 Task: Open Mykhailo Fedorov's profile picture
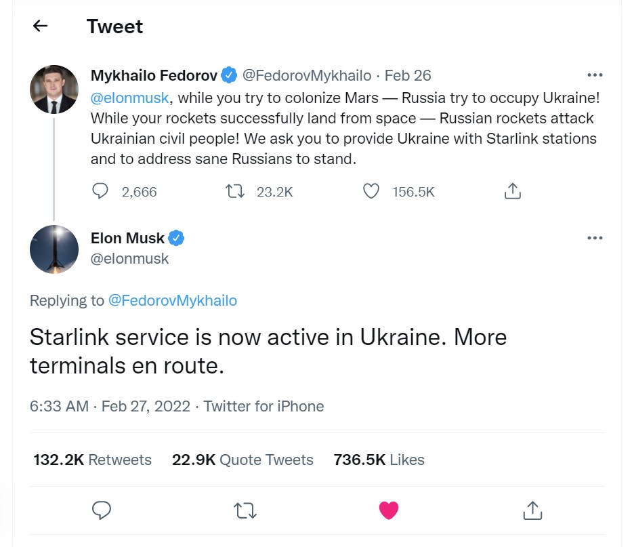54,89
